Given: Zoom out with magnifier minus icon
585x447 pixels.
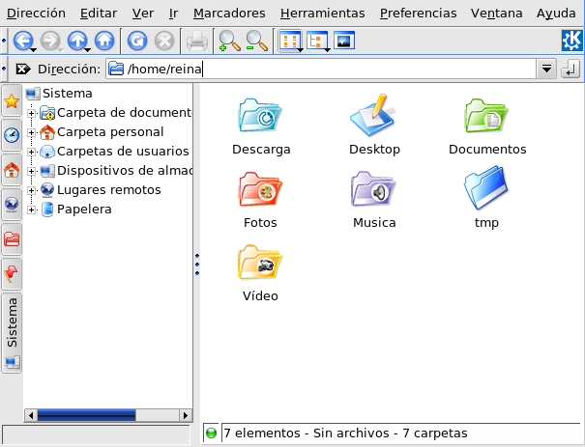Looking at the screenshot, I should [x=256, y=41].
